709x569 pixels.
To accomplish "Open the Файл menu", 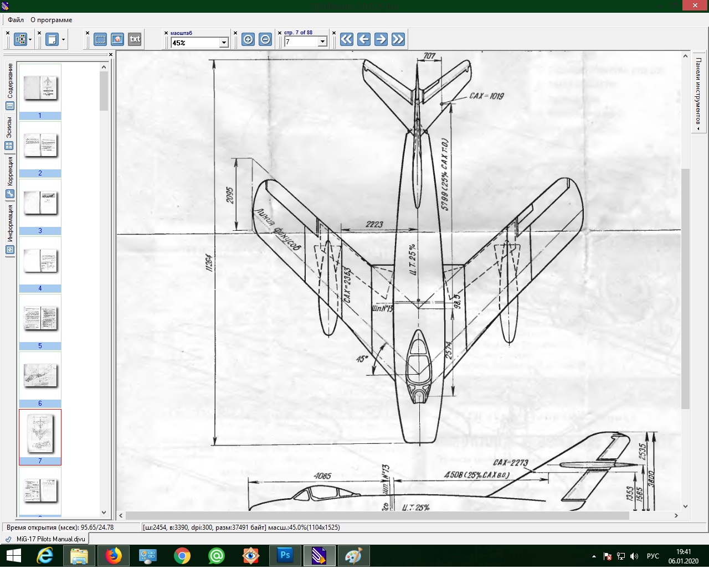I will click(16, 20).
